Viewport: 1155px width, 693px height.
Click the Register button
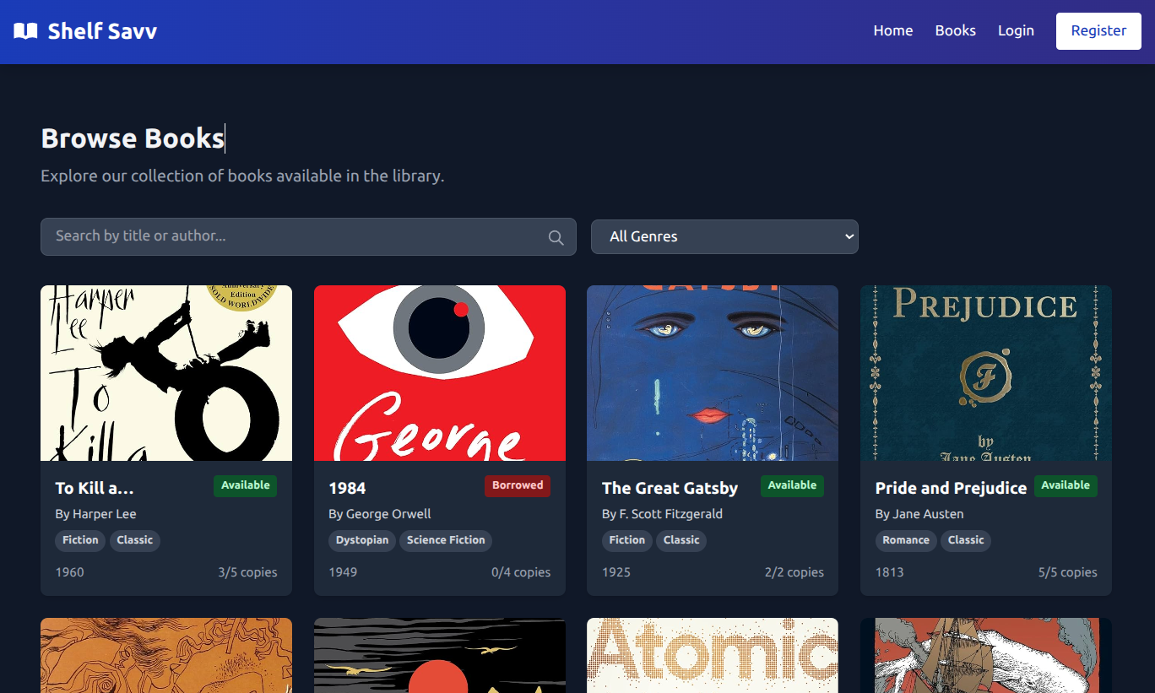coord(1098,31)
